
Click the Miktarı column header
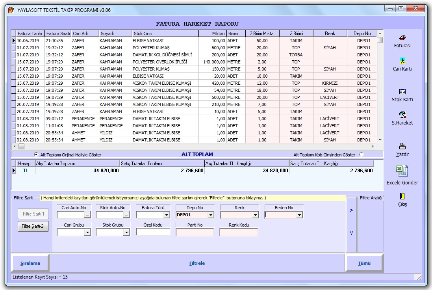coord(212,33)
